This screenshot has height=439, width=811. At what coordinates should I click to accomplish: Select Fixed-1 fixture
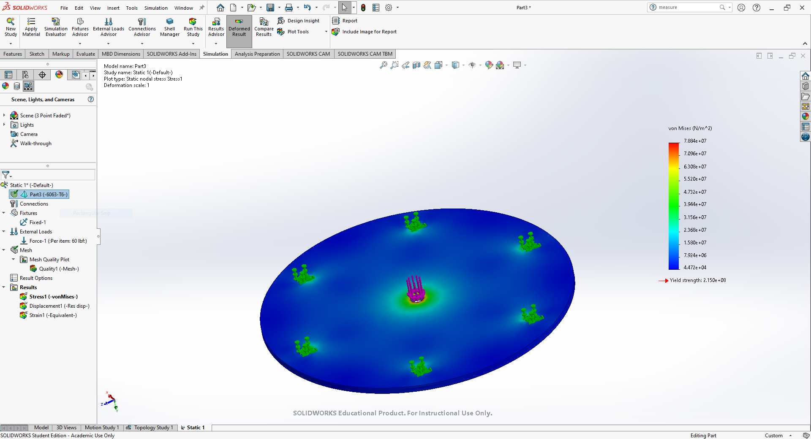pyautogui.click(x=33, y=222)
